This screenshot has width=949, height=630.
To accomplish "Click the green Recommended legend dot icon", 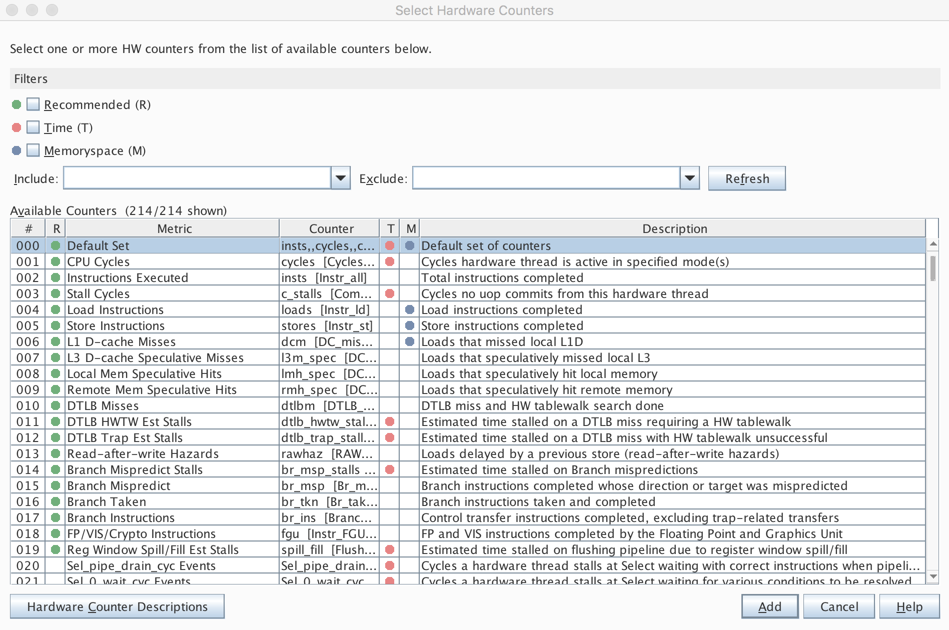I will tap(17, 104).
